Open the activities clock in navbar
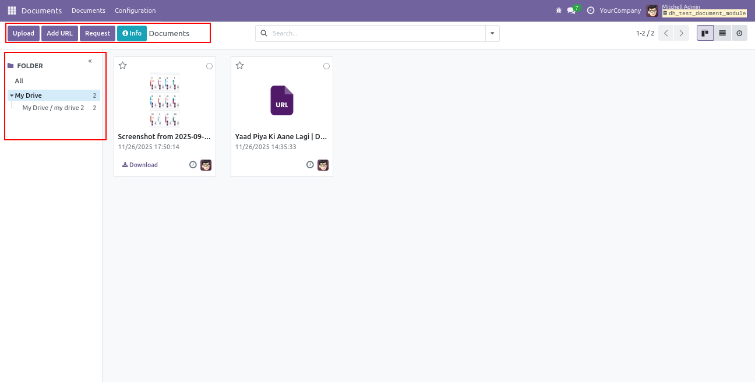The width and height of the screenshot is (755, 382). 591,10
